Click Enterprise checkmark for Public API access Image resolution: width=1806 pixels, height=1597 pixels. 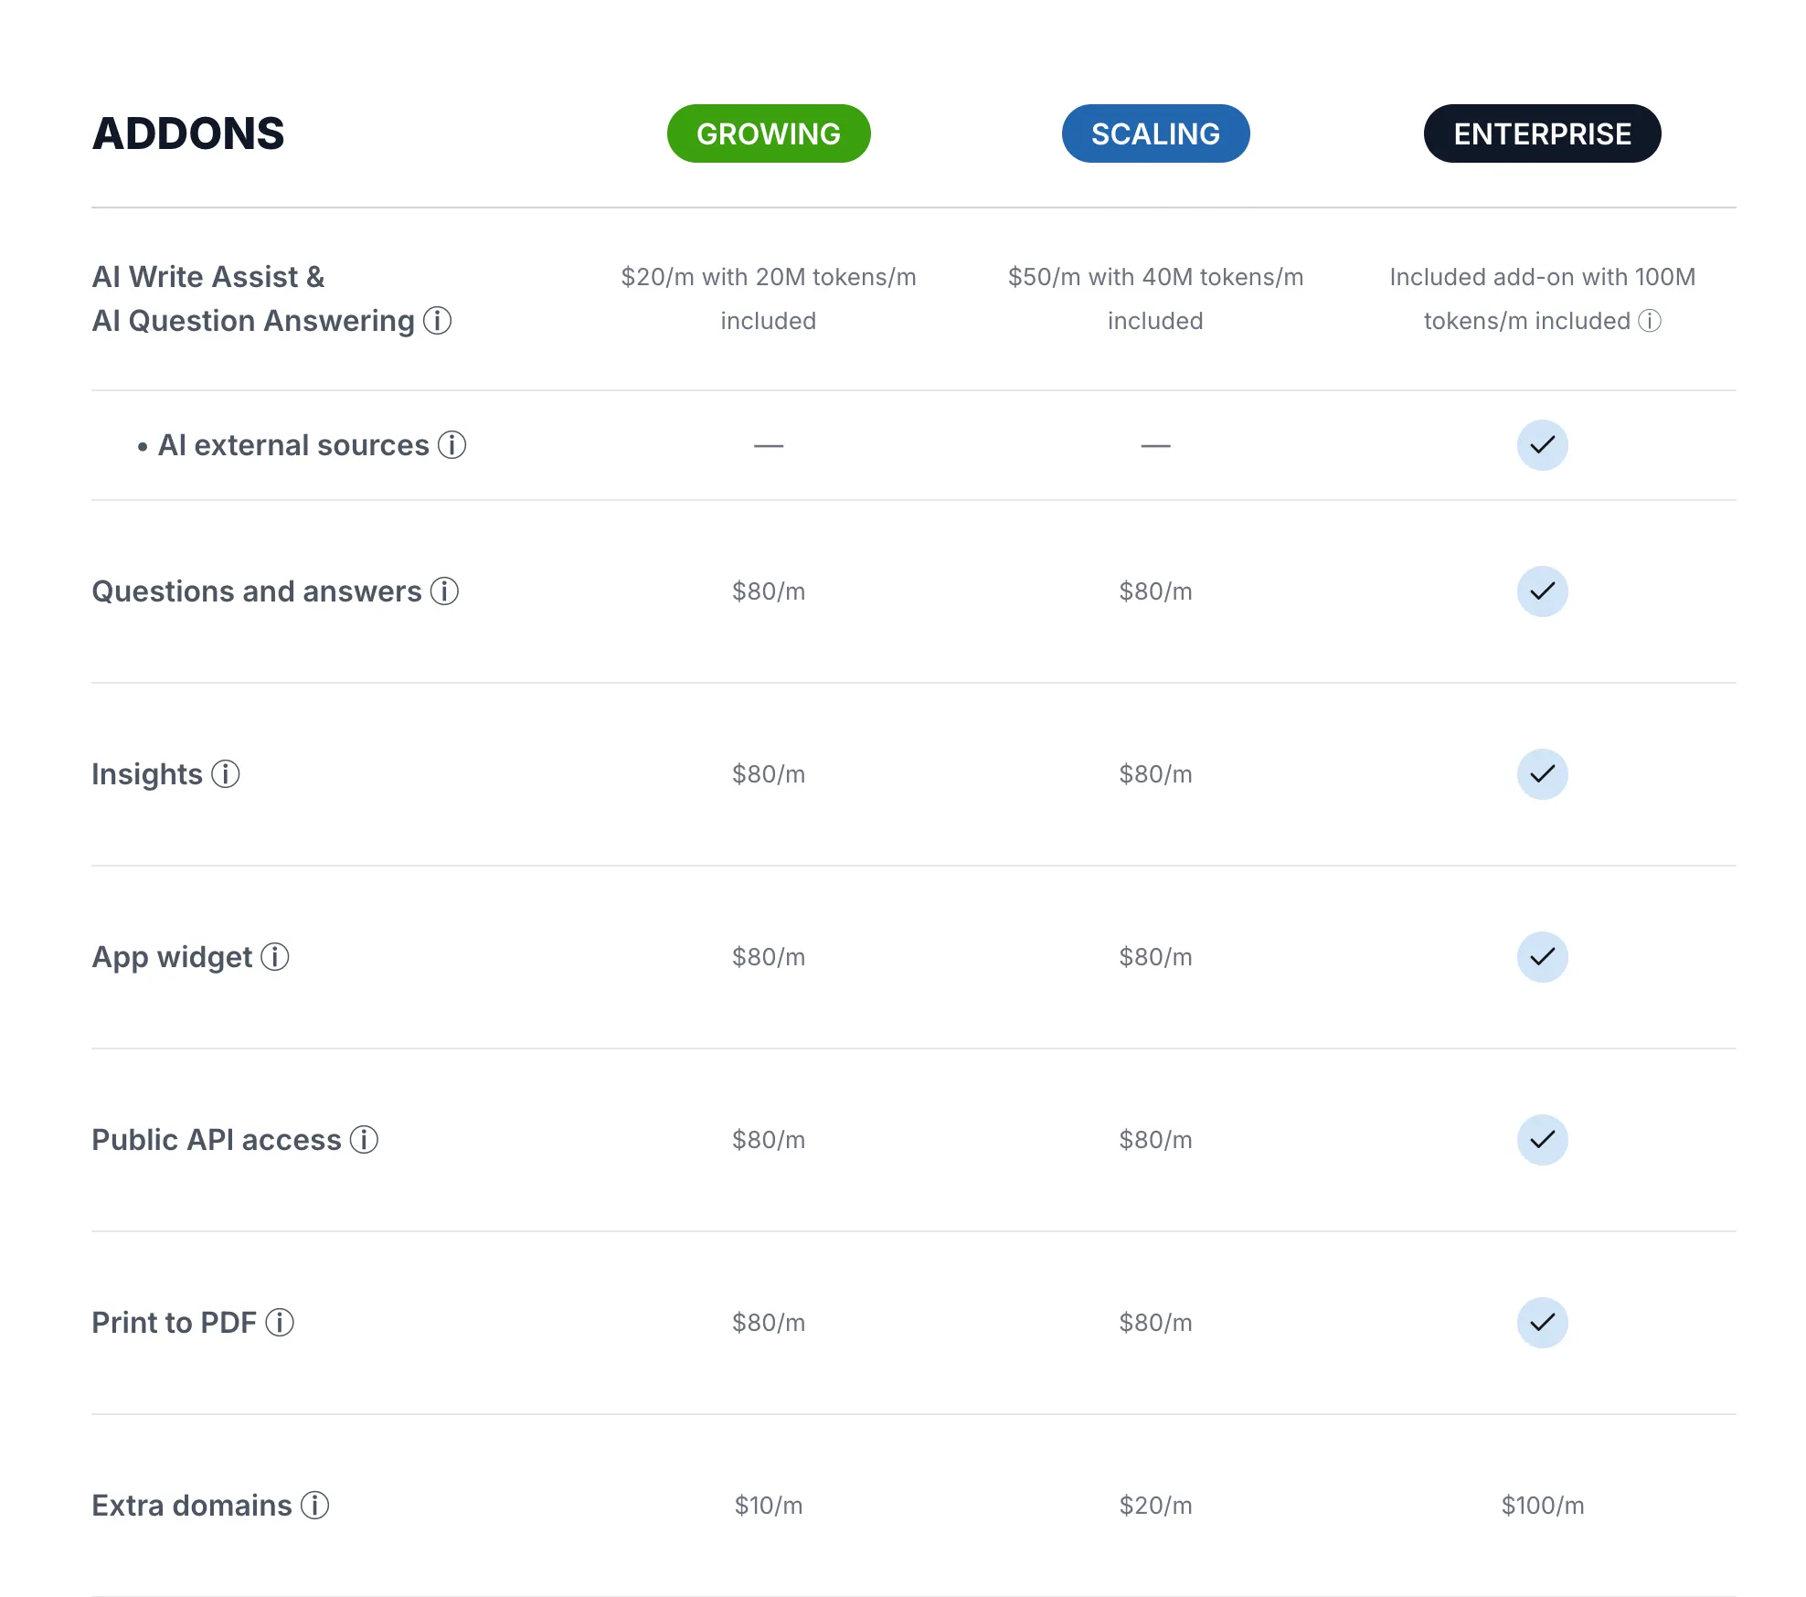click(1543, 1140)
